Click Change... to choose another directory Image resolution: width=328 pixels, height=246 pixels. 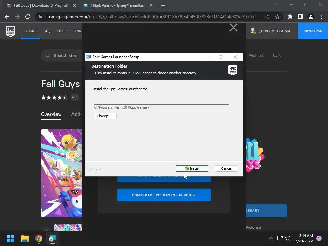click(x=105, y=116)
